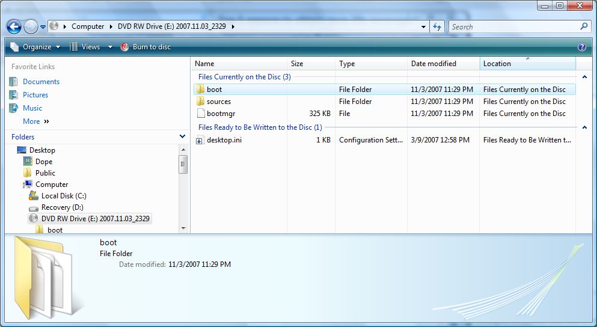Screen dimensions: 597x327
Task: Focus the Search box
Action: point(515,26)
